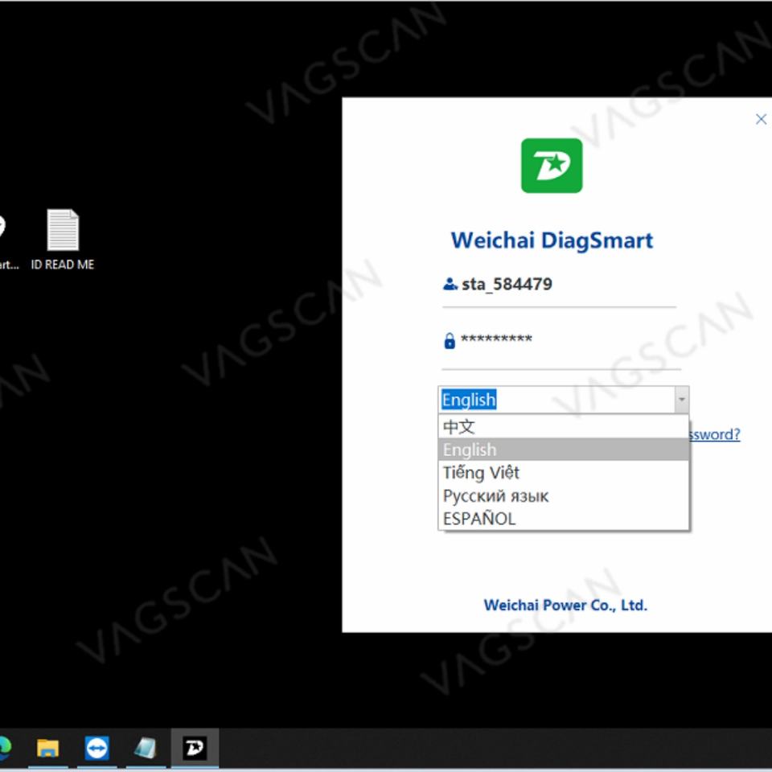Open File Explorer from the taskbar
Image resolution: width=772 pixels, height=772 pixels.
coord(47,748)
